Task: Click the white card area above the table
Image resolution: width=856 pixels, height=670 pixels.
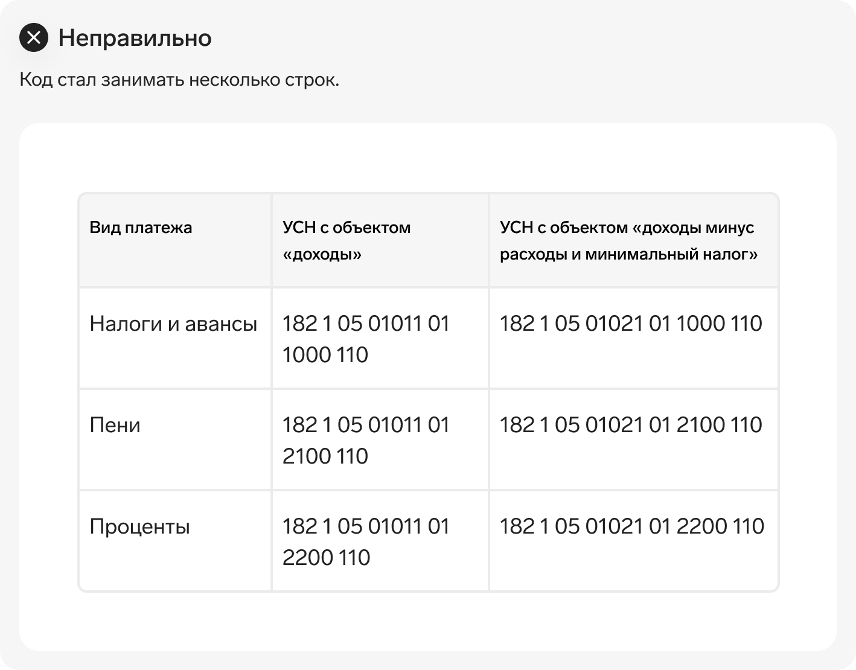Action: (x=427, y=158)
